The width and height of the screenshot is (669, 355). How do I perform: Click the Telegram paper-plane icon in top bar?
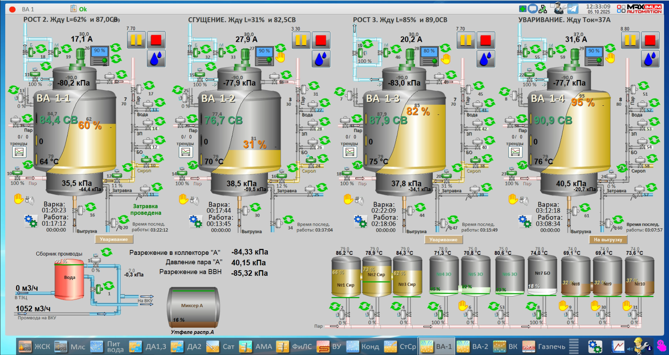tap(573, 9)
